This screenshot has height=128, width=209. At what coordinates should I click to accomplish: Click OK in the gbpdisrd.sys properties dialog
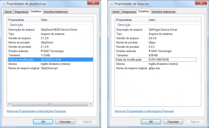43,122
